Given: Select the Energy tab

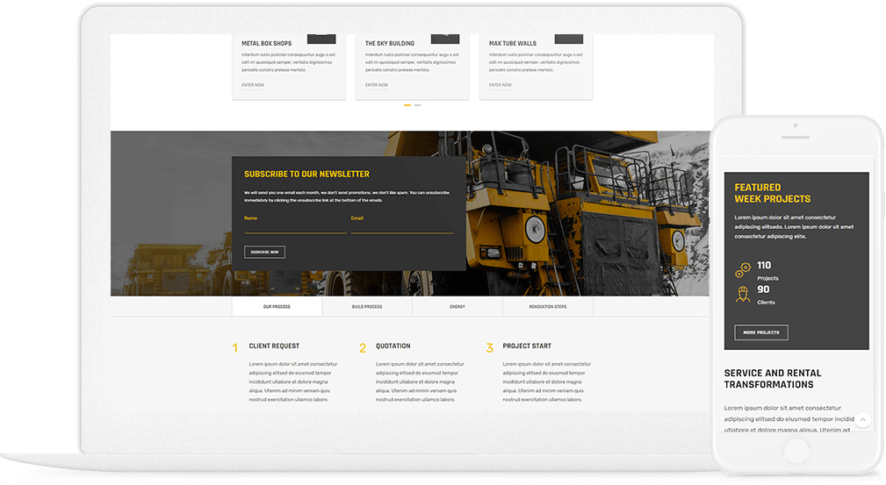Looking at the screenshot, I should (457, 307).
